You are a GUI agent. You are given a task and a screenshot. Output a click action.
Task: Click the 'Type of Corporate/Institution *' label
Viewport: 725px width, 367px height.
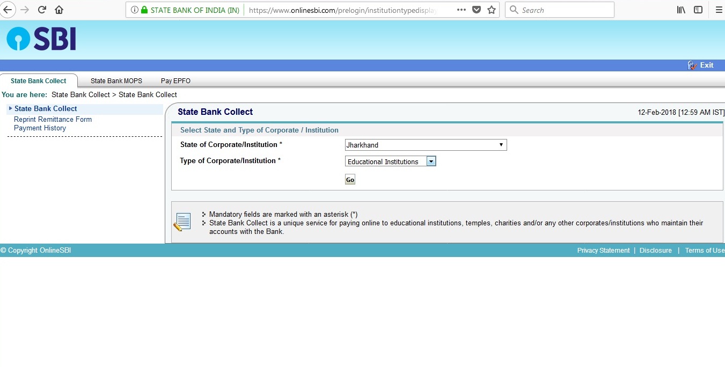(230, 161)
